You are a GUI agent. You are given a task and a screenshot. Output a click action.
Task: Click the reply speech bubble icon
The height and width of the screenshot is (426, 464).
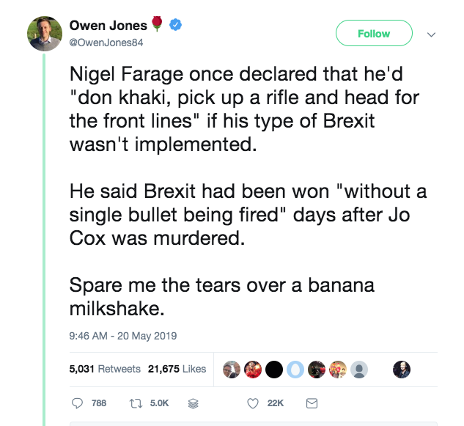point(78,403)
